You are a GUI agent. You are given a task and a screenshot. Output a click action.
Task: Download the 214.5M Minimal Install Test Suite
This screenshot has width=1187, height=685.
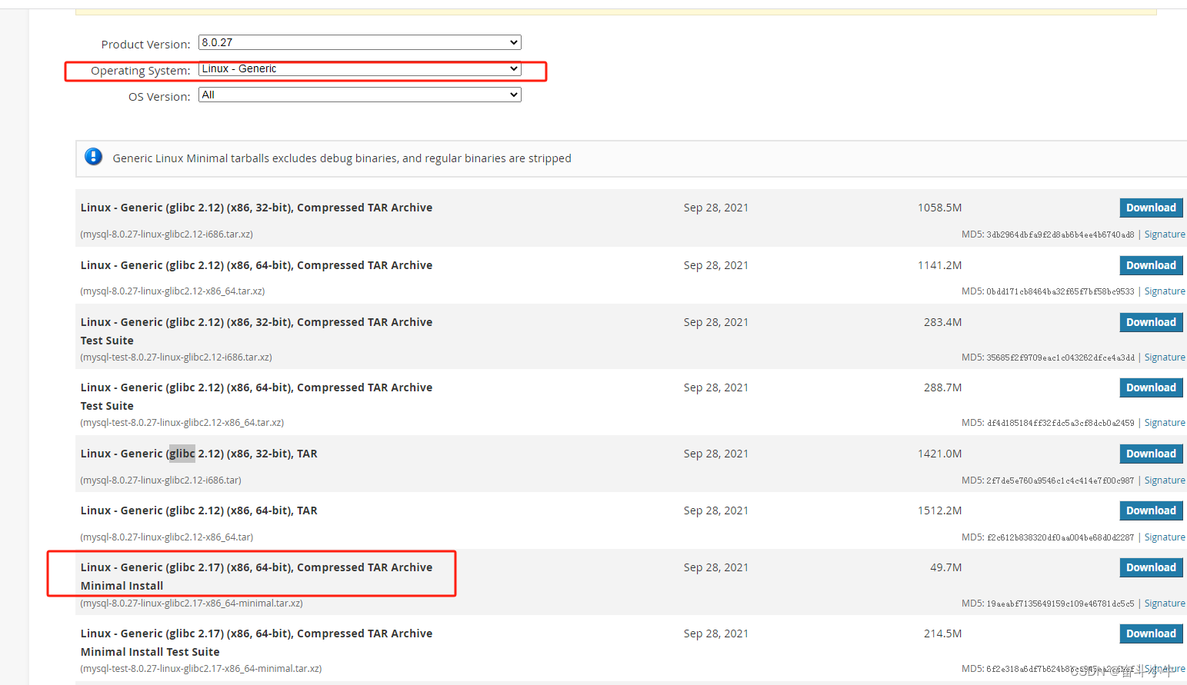click(1151, 633)
